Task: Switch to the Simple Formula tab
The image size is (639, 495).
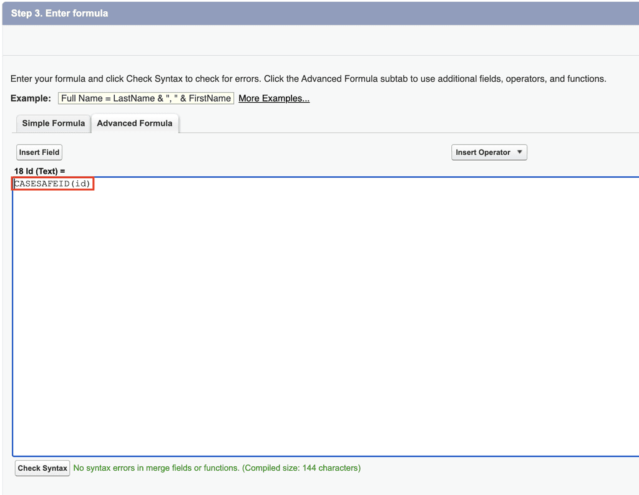Action: (52, 123)
